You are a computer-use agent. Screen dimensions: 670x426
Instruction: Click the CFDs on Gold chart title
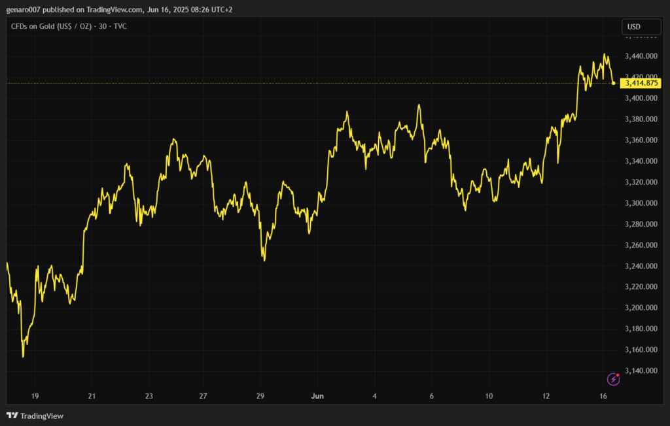pos(69,27)
